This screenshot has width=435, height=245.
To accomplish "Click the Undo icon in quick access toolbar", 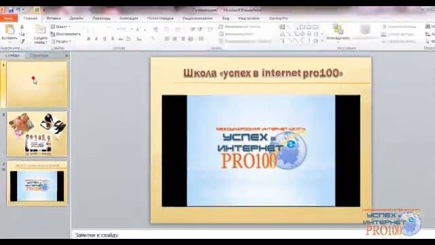I will 18,10.
